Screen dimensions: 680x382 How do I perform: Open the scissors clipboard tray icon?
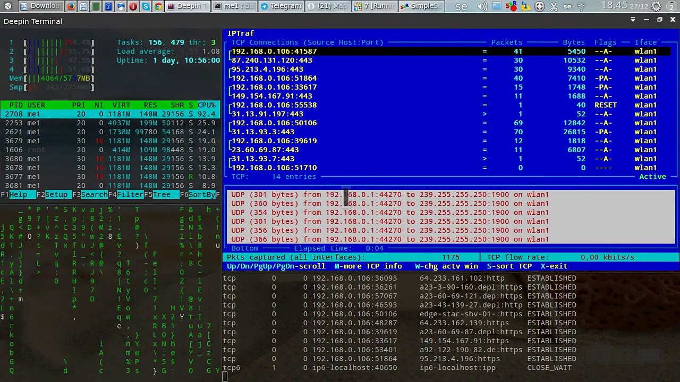[x=554, y=6]
